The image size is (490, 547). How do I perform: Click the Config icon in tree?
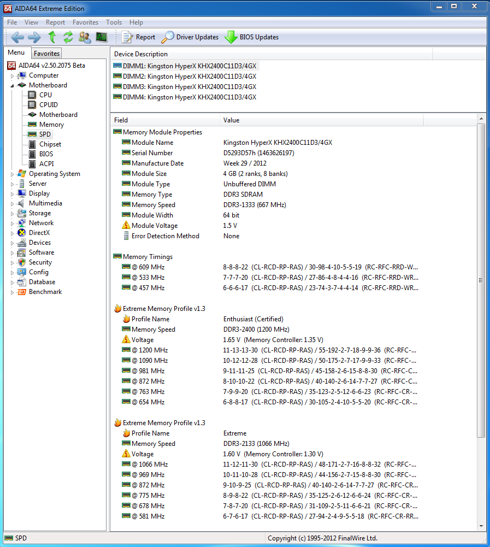(x=22, y=272)
